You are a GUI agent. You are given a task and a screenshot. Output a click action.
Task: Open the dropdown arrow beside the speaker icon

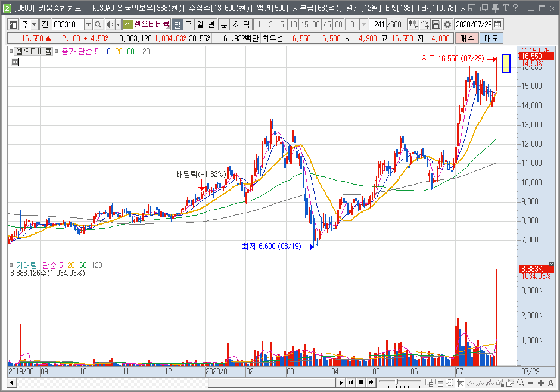[118, 24]
